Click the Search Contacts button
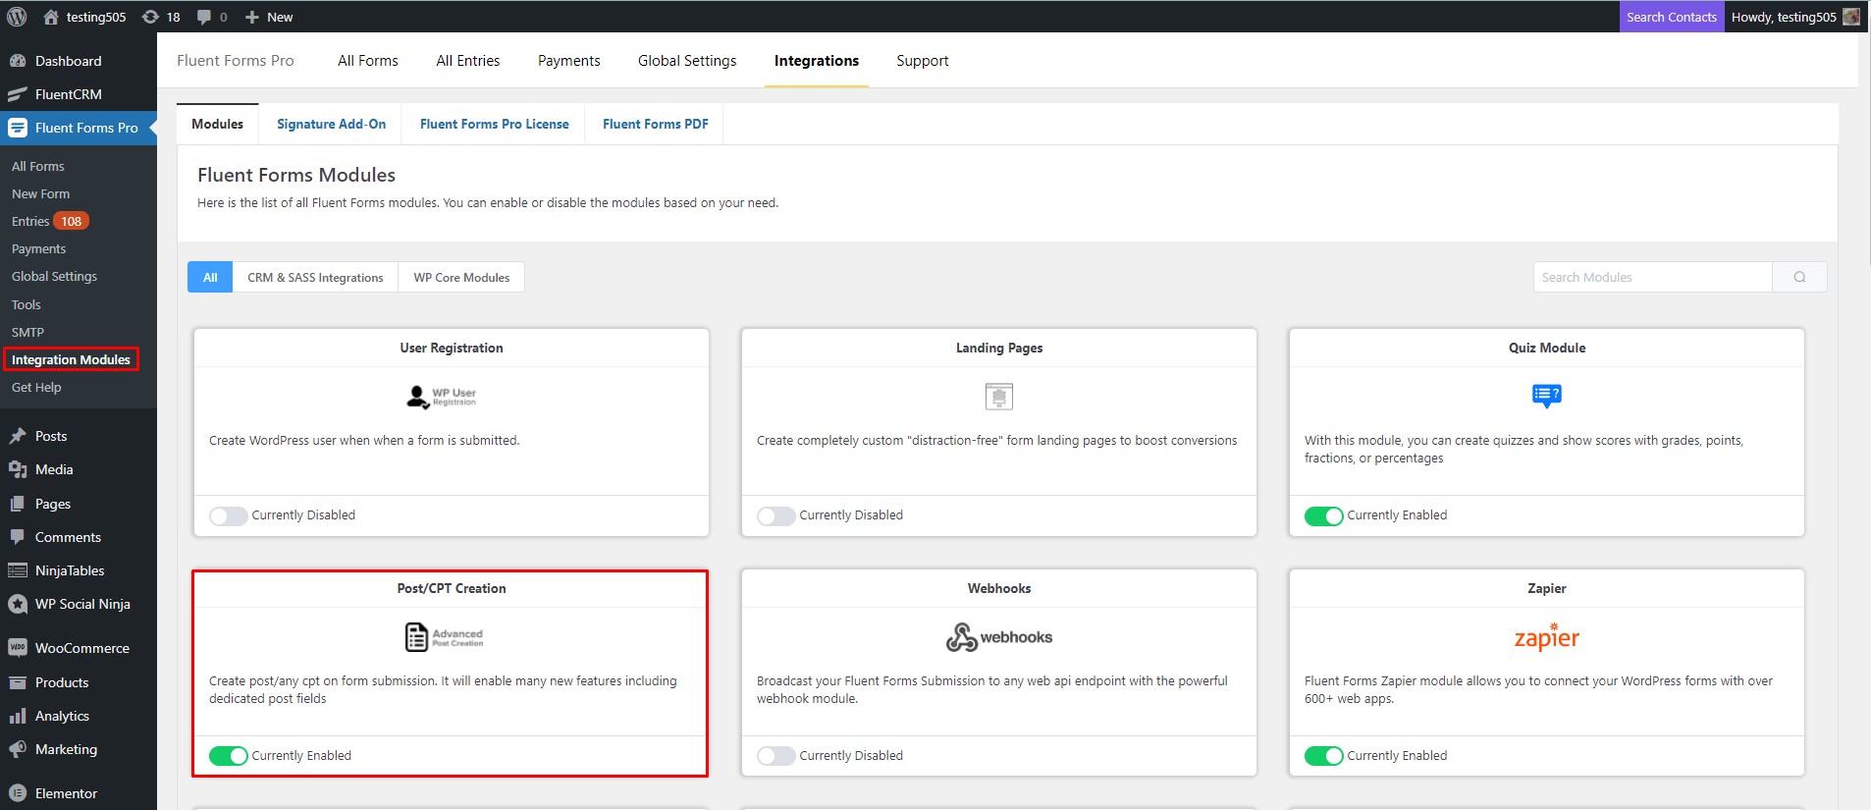This screenshot has width=1871, height=810. pyautogui.click(x=1672, y=17)
